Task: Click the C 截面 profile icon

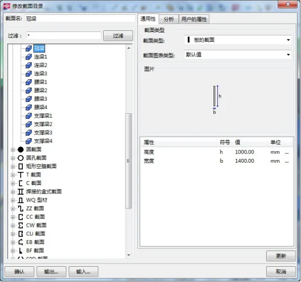Action: [21, 183]
